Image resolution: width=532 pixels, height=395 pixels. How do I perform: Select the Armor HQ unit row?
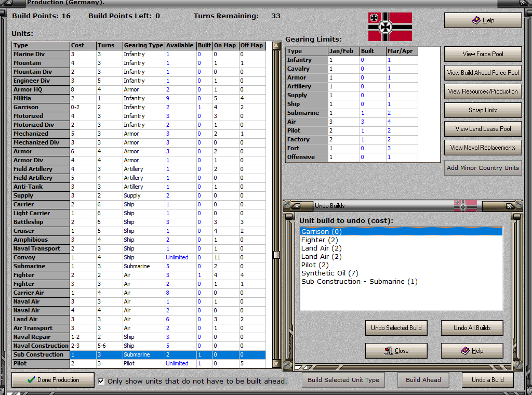click(x=139, y=89)
